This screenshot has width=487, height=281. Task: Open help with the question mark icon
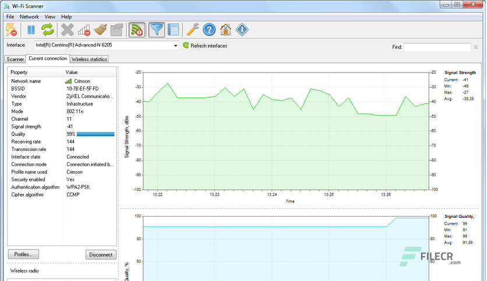[x=209, y=30]
